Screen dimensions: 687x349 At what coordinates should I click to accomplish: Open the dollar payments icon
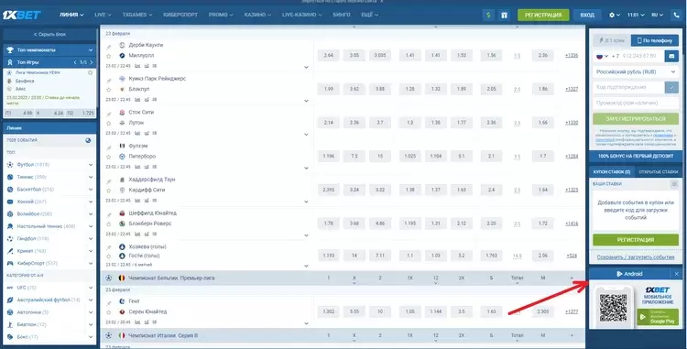tap(488, 15)
